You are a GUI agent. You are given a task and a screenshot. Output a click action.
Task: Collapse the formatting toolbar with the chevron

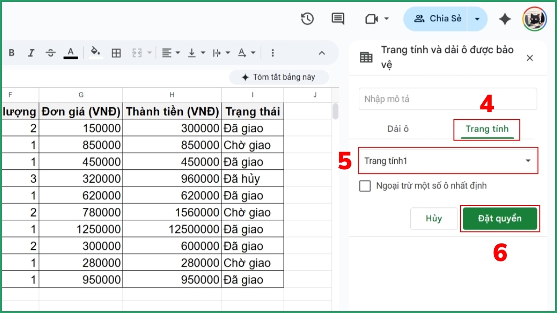[x=322, y=53]
